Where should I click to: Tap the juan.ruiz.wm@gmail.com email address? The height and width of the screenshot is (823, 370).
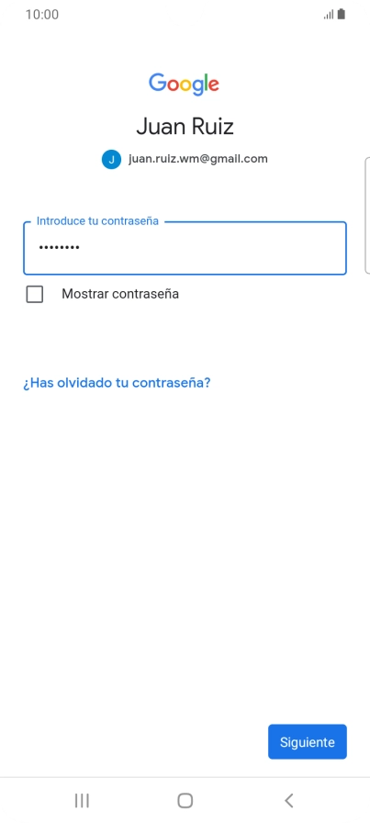pos(198,159)
